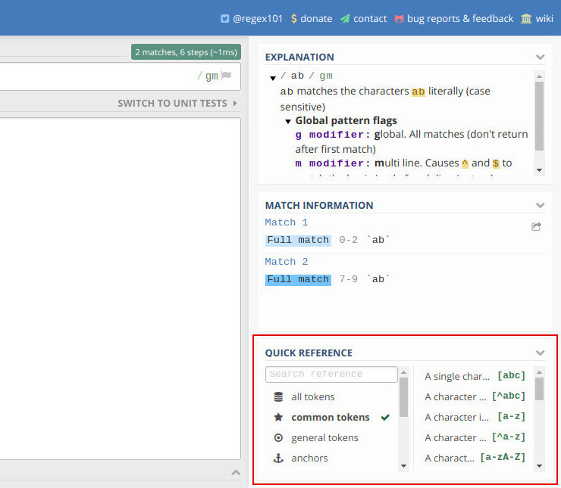
Task: Collapse the Match Information panel
Action: click(540, 205)
